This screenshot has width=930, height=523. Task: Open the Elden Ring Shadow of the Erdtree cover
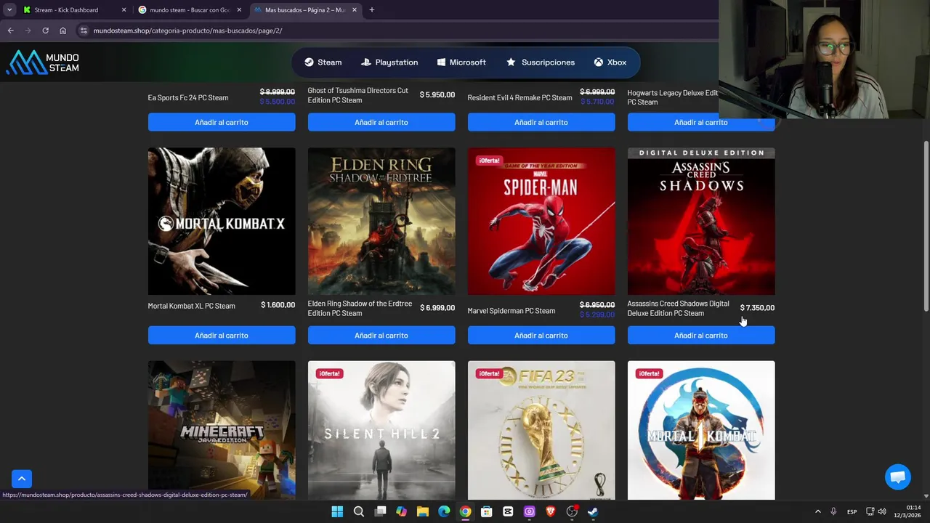point(381,222)
